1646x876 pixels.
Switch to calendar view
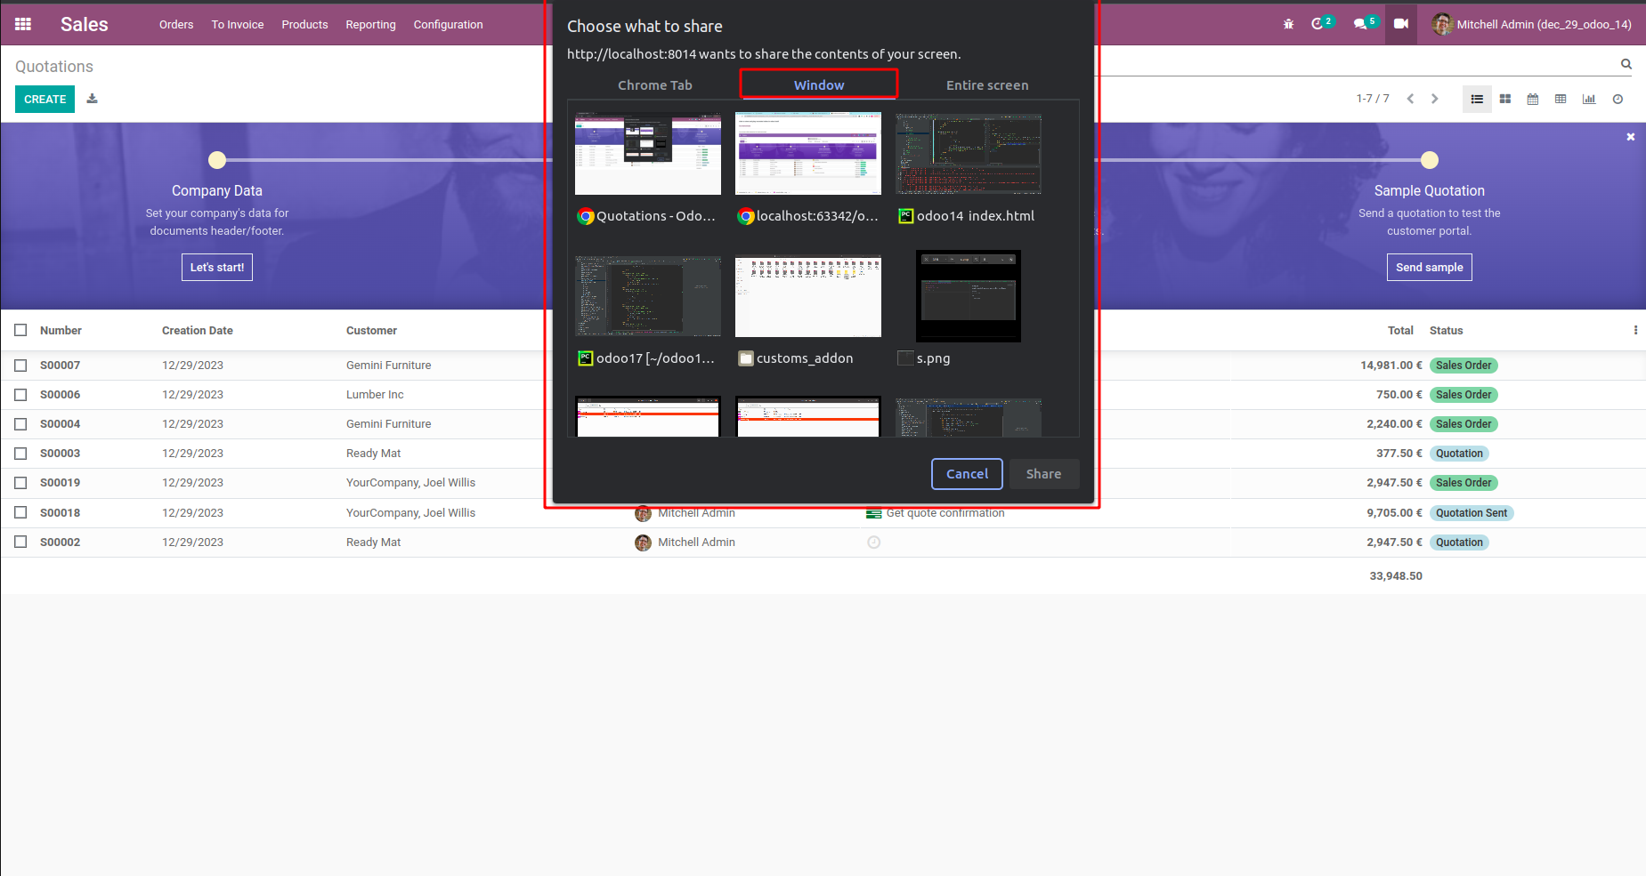1533,99
